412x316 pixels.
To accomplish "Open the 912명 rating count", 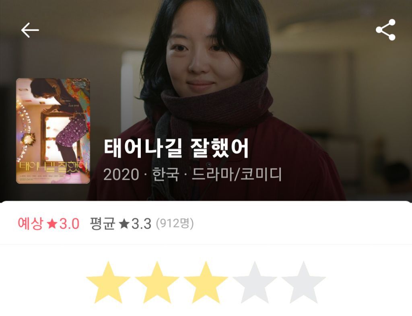I will tap(175, 224).
